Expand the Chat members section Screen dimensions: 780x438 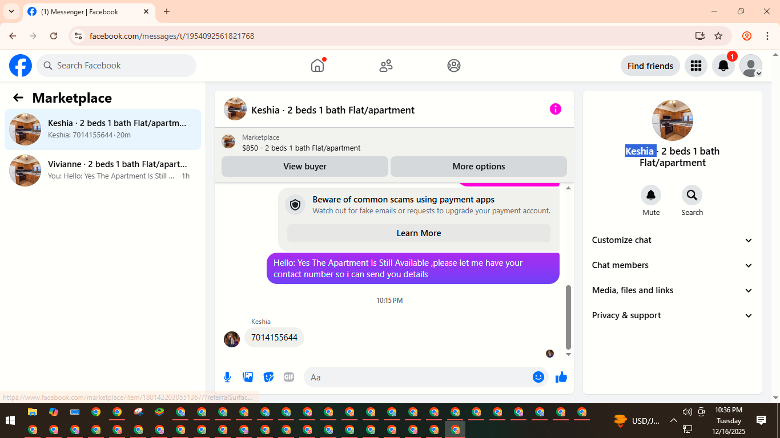click(x=673, y=265)
